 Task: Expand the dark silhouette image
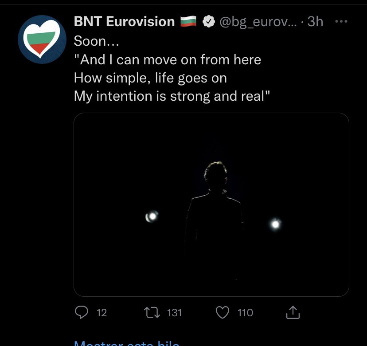(211, 204)
